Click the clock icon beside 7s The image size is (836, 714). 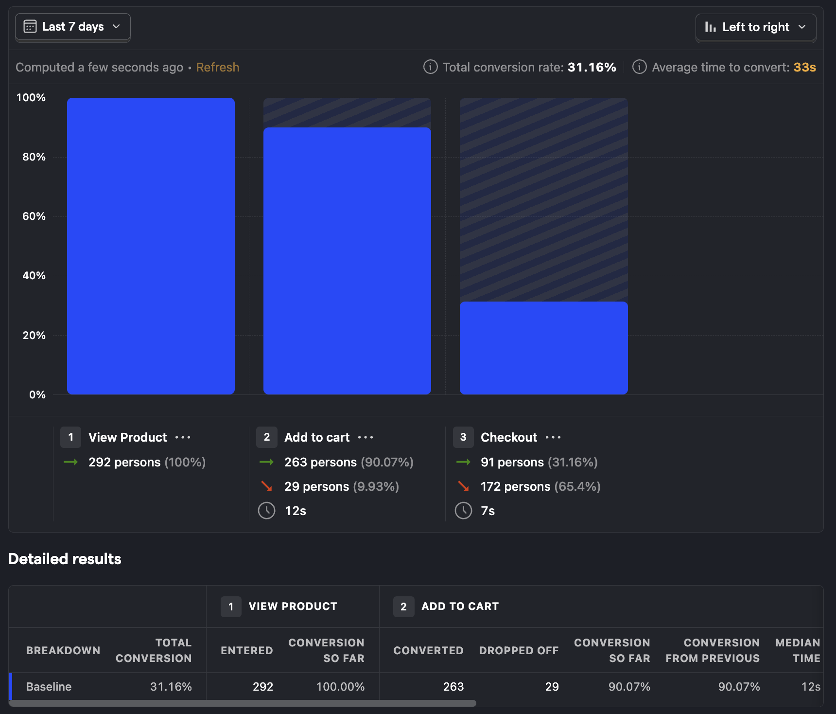464,511
